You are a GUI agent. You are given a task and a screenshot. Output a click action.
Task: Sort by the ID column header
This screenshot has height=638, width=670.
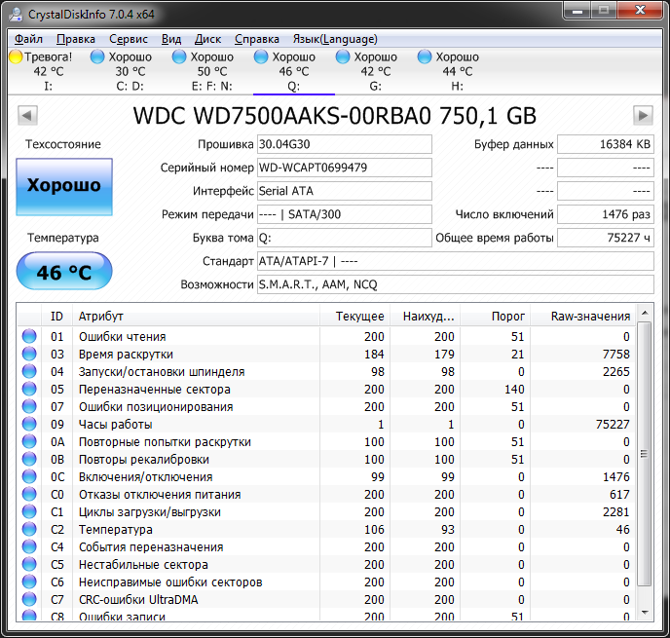coord(56,317)
